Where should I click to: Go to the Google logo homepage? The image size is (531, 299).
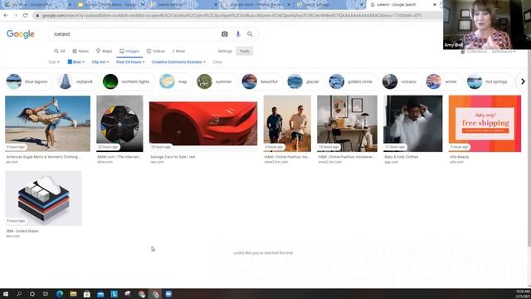coord(20,34)
